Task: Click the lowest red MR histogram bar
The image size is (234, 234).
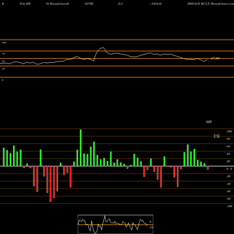Action: pyautogui.click(x=51, y=184)
